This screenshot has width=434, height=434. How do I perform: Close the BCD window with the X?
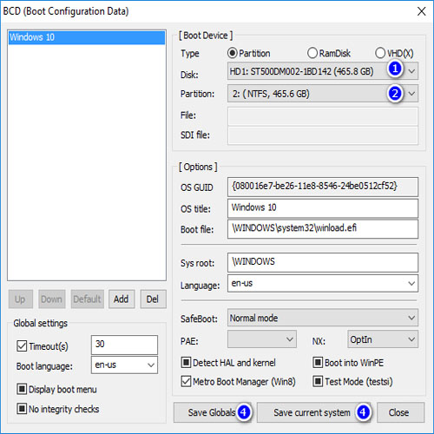click(x=421, y=11)
